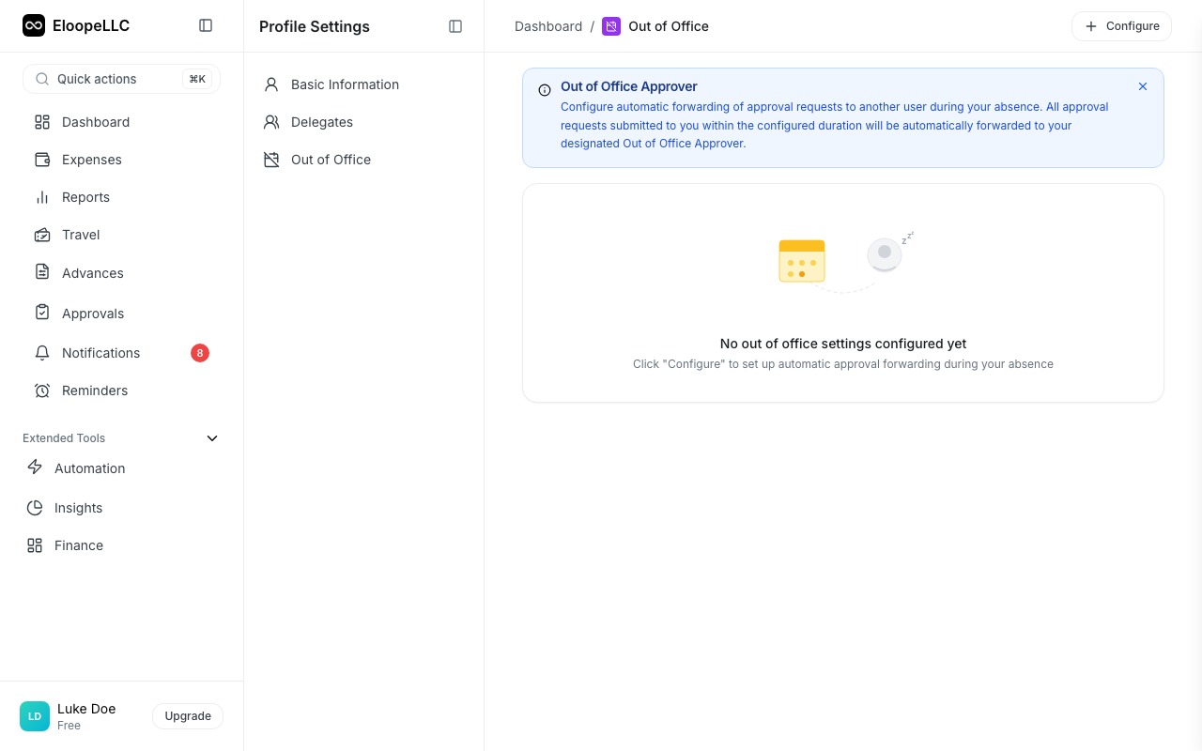Dismiss the Out of Office Approver banner
This screenshot has height=751, width=1202.
point(1143,85)
